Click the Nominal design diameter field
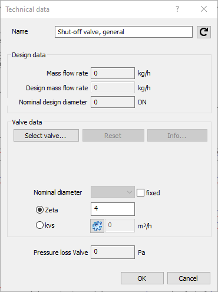The height and width of the screenshot is (292, 218). (113, 102)
